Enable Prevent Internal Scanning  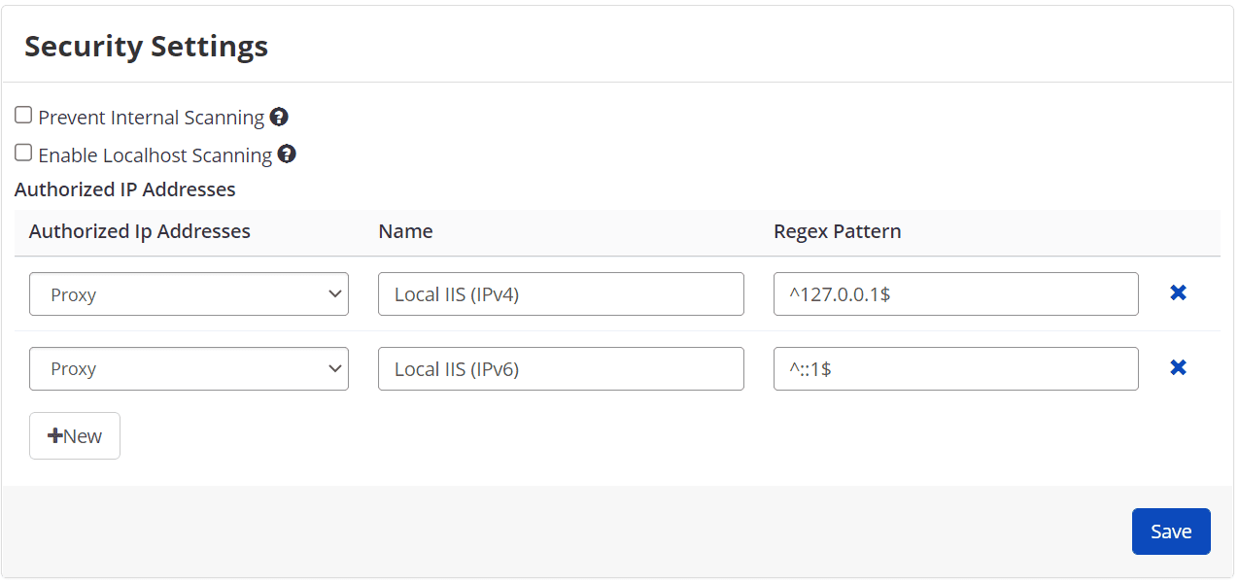point(22,114)
